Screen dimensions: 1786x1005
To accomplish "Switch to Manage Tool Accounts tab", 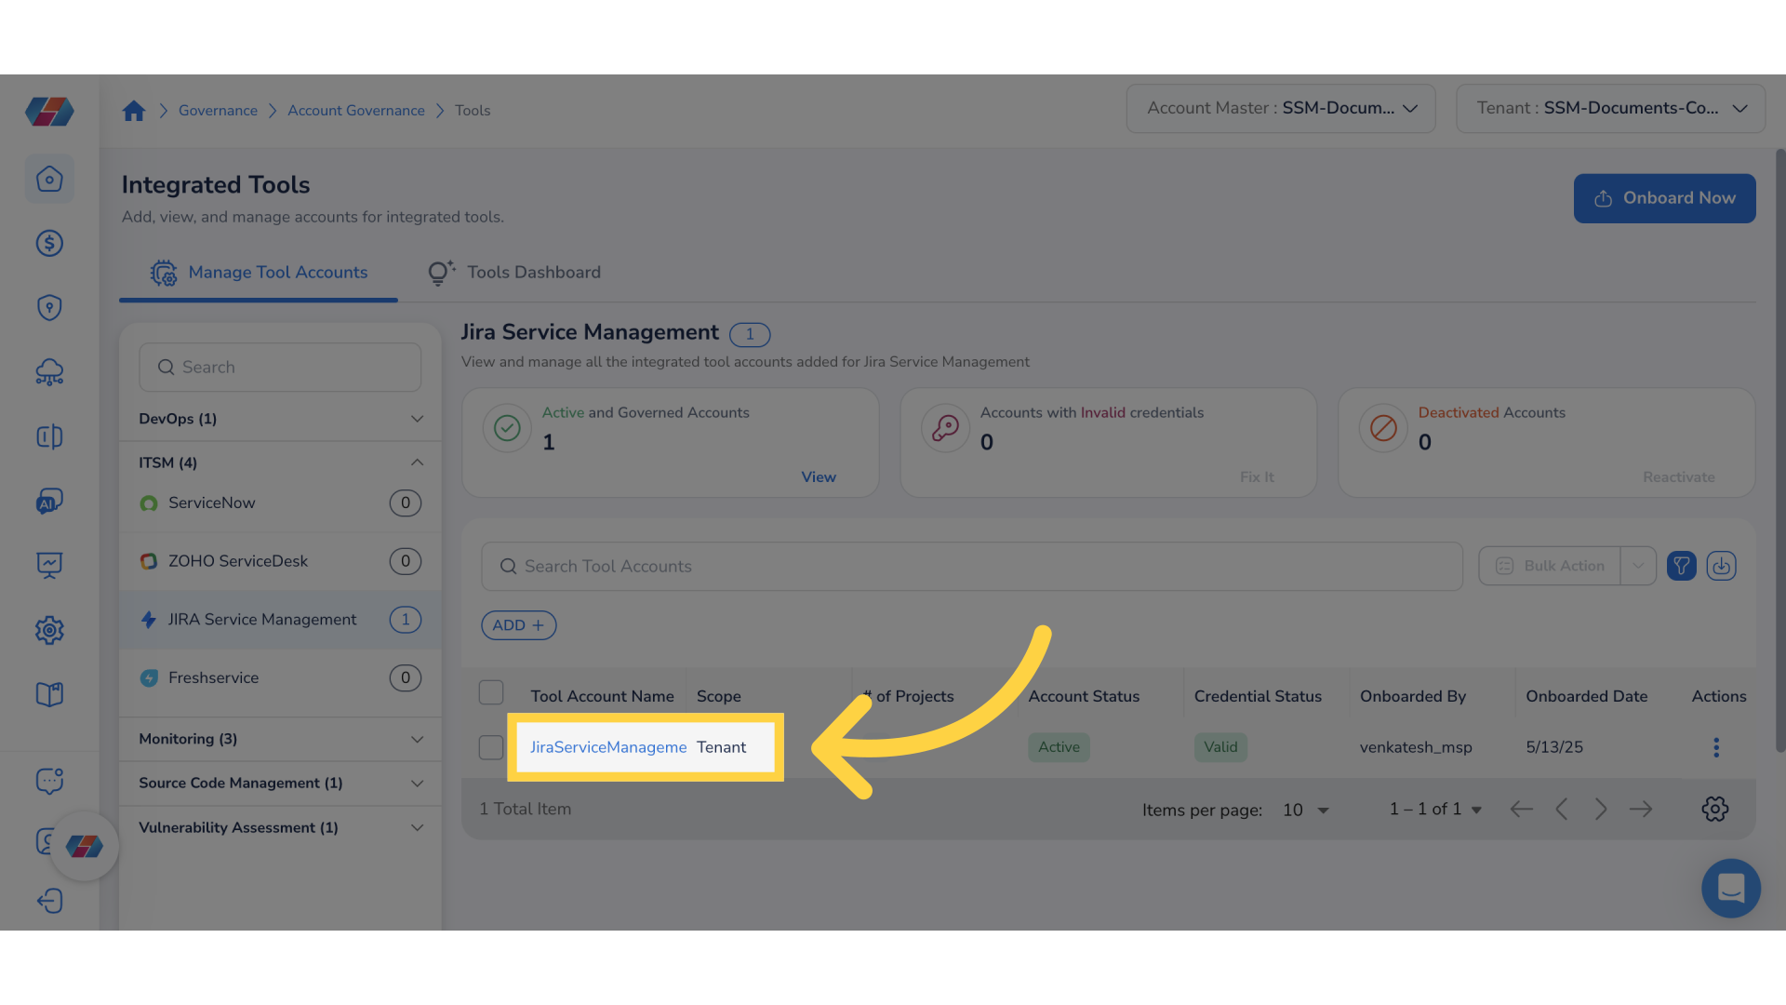I will pyautogui.click(x=259, y=273).
